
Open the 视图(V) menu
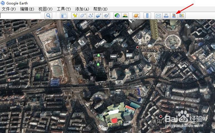[x=45, y=9]
